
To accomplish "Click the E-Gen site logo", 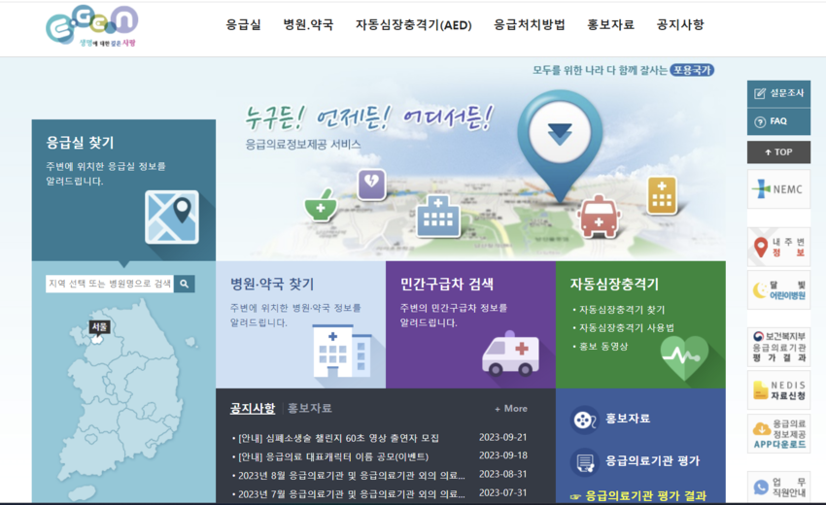I will pos(91,26).
